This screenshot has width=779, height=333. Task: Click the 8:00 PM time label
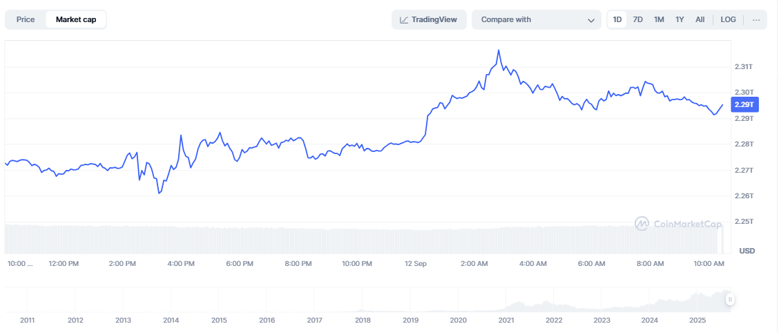point(298,263)
